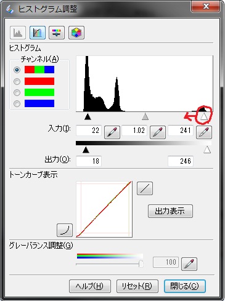225x301 pixels.
Task: Click the リセット(R) button
Action: tap(137, 286)
